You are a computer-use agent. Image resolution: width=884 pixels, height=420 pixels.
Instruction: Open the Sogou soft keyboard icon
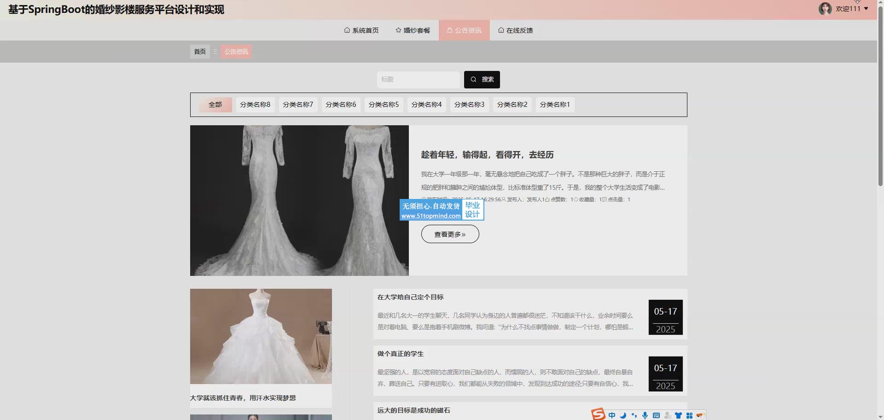tap(656, 415)
